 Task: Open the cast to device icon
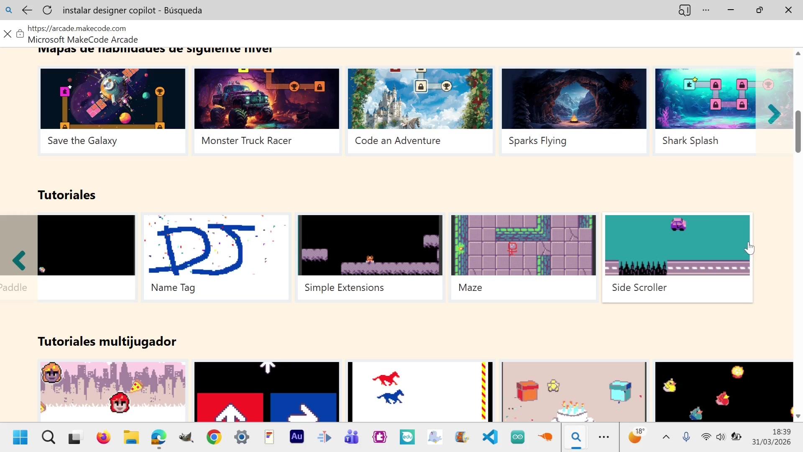point(684,10)
